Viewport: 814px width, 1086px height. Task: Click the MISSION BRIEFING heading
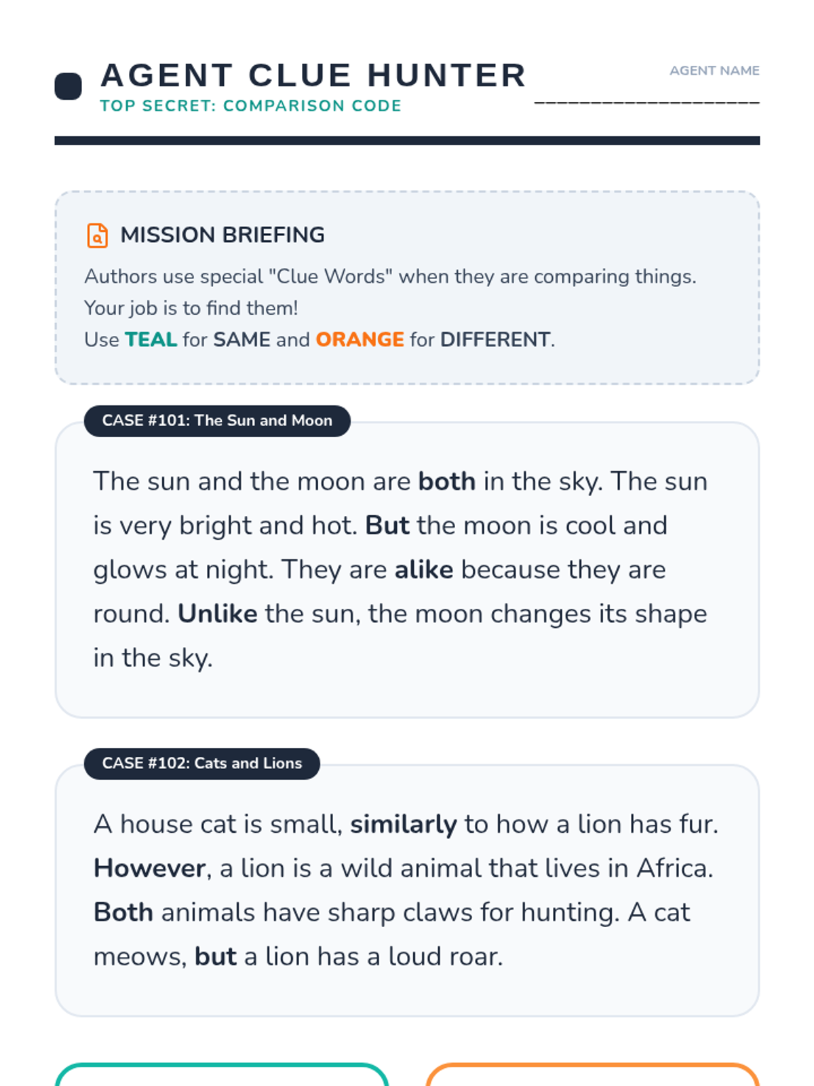(x=222, y=235)
